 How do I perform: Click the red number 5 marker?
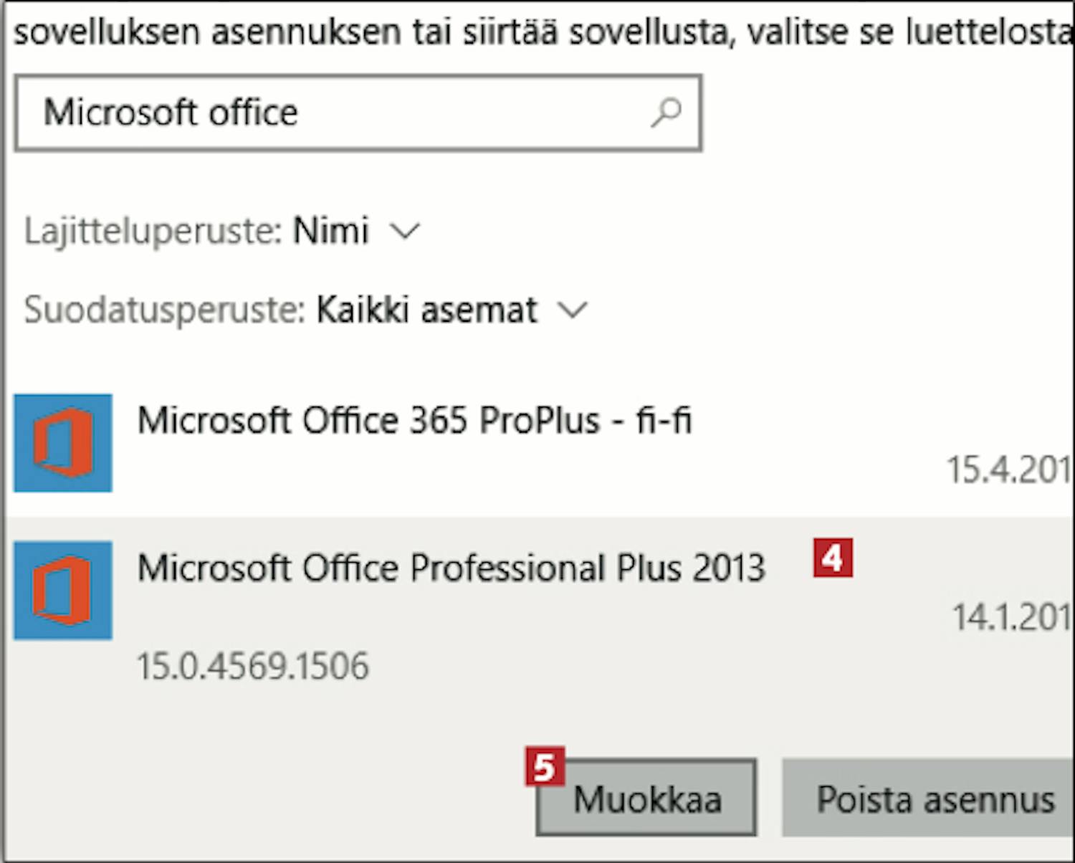[545, 767]
